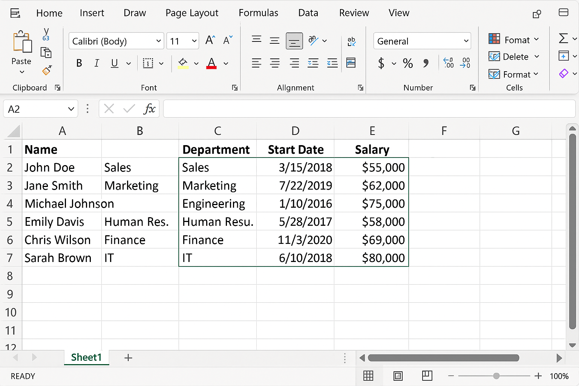The image size is (579, 386).
Task: Open the Home ribbon tab
Action: pyautogui.click(x=49, y=13)
